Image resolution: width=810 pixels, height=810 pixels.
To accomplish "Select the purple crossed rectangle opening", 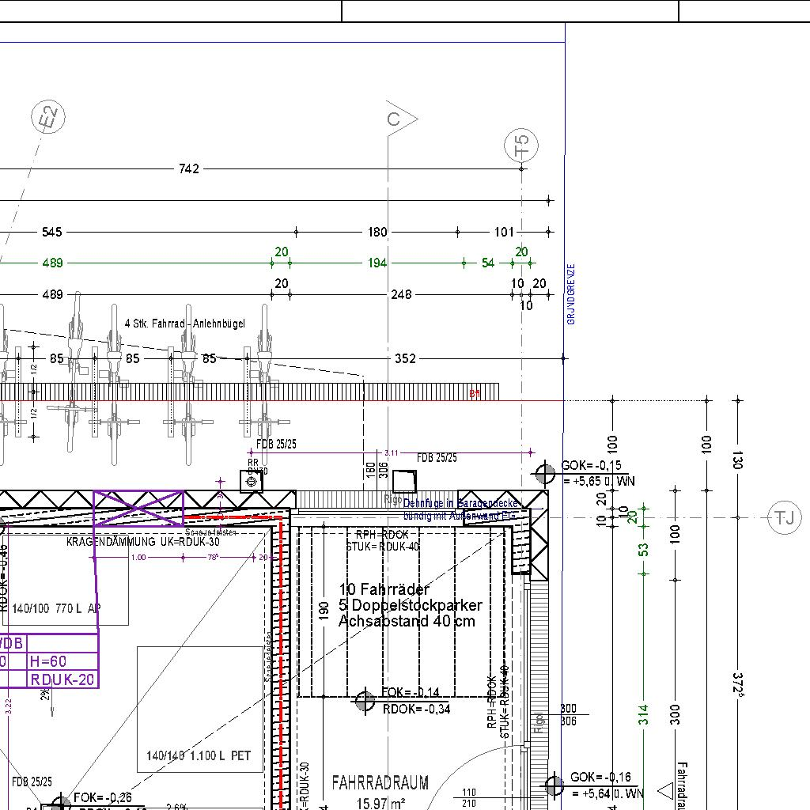I will [x=138, y=508].
